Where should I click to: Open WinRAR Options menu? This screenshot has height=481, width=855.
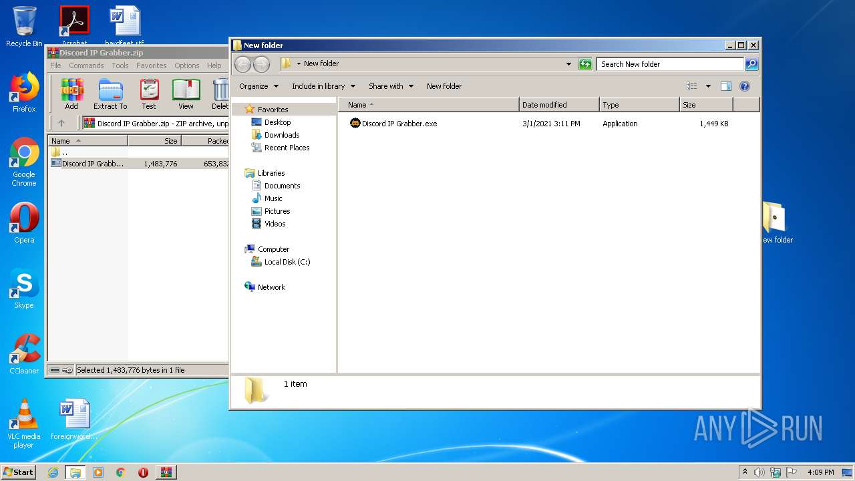coord(187,65)
